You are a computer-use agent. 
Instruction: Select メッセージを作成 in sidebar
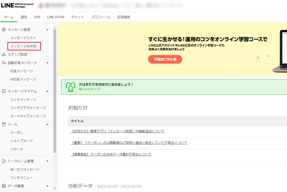[x=23, y=46]
